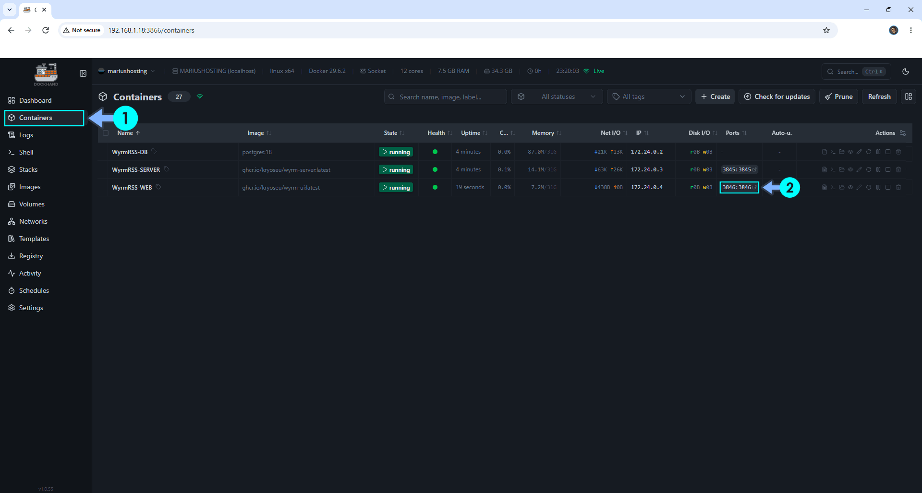Open port link 3845:3845
This screenshot has height=493, width=922.
click(x=740, y=169)
